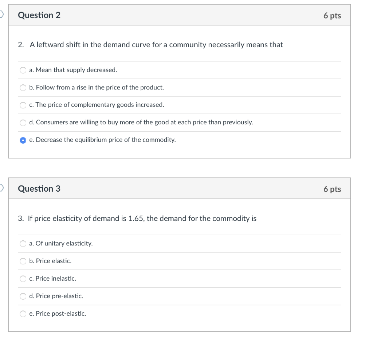Click answer row text 'Follow from a rise'
Screen dimensions: 373x340
coord(97,87)
